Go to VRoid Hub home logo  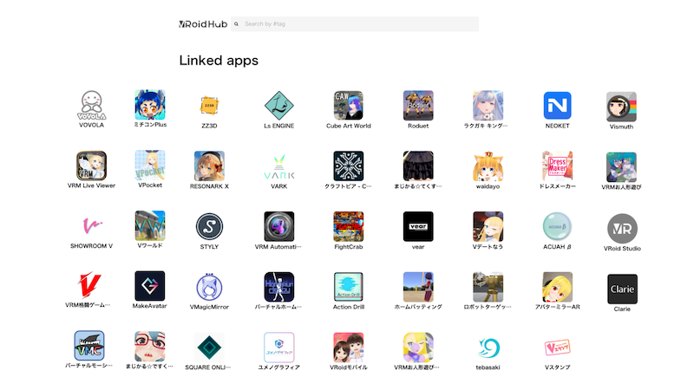coord(203,24)
